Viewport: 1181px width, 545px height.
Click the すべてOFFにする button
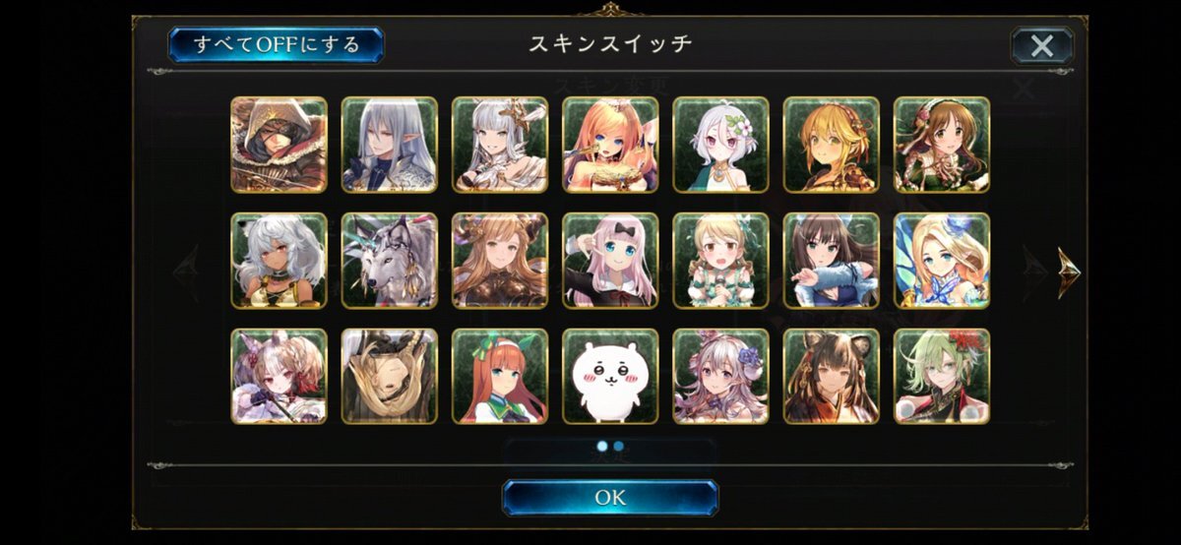276,44
